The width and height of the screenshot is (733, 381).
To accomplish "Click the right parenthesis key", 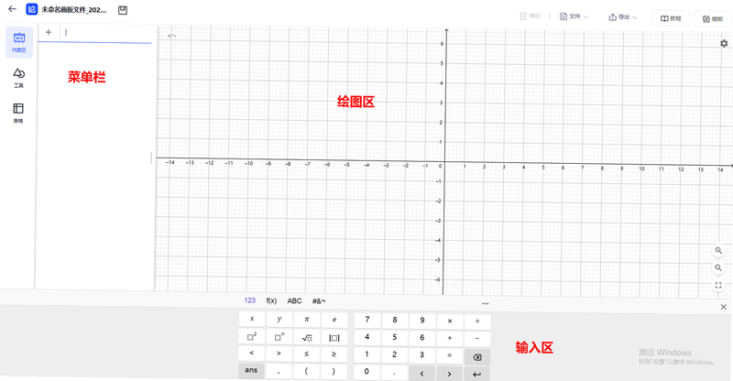I will pyautogui.click(x=334, y=372).
